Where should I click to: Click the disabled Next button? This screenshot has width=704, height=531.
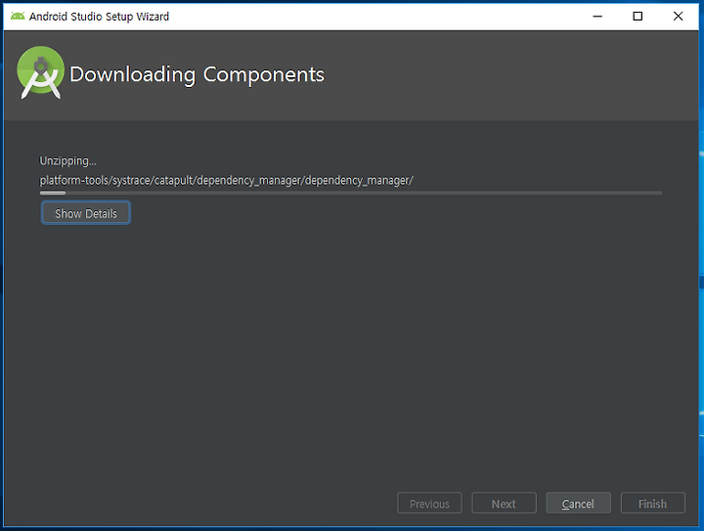504,504
